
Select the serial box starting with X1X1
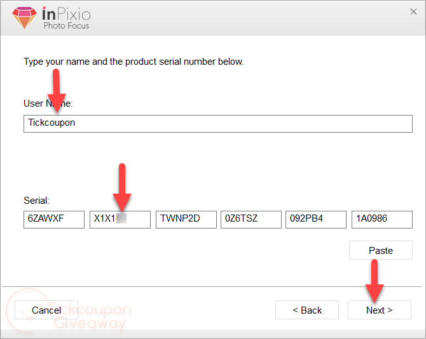tap(120, 220)
